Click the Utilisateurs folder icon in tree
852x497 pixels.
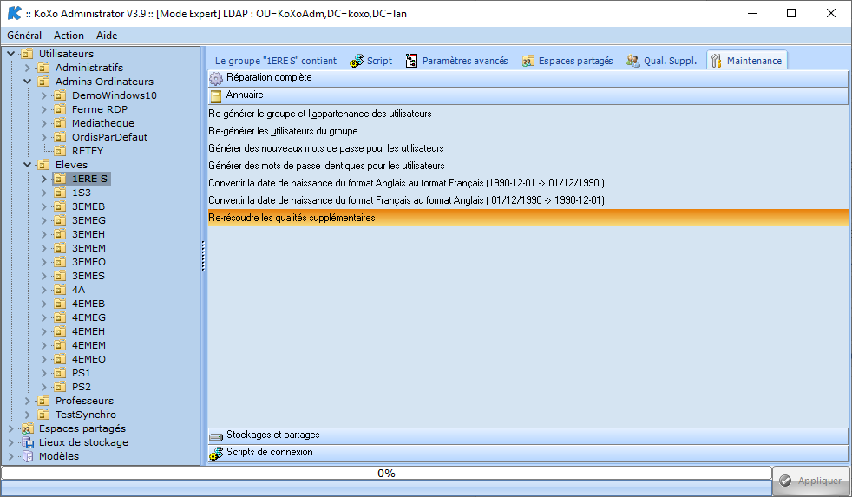click(27, 54)
